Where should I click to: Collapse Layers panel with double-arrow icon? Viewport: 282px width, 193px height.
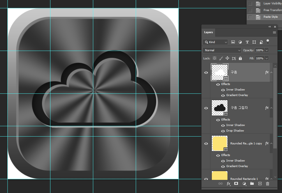click(269, 26)
